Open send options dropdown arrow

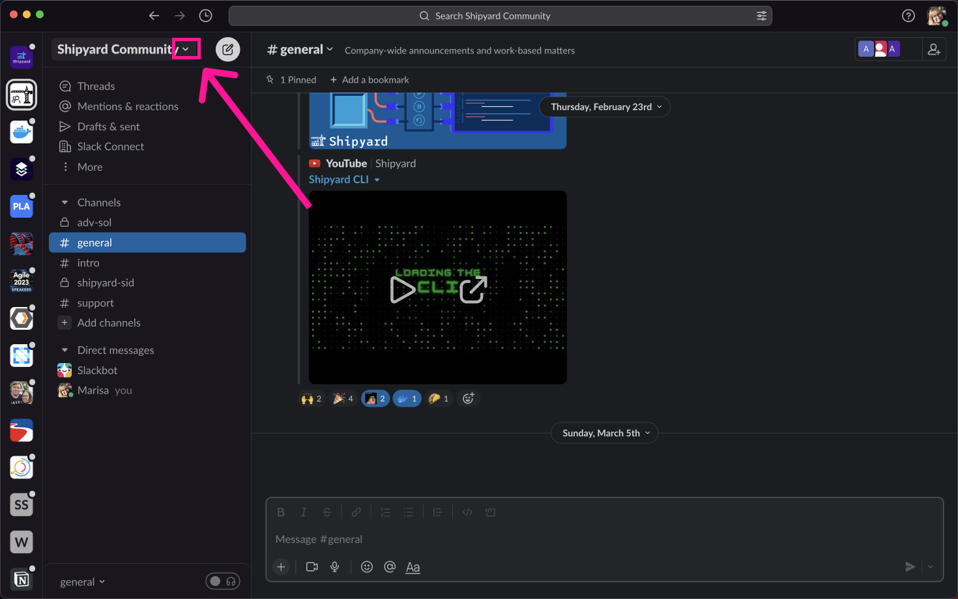931,567
